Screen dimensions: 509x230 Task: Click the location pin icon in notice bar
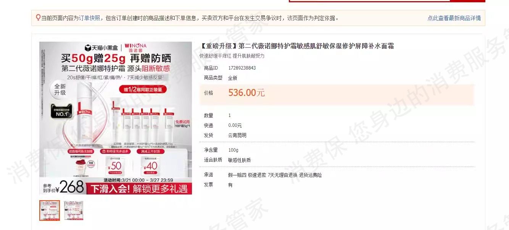coord(38,18)
